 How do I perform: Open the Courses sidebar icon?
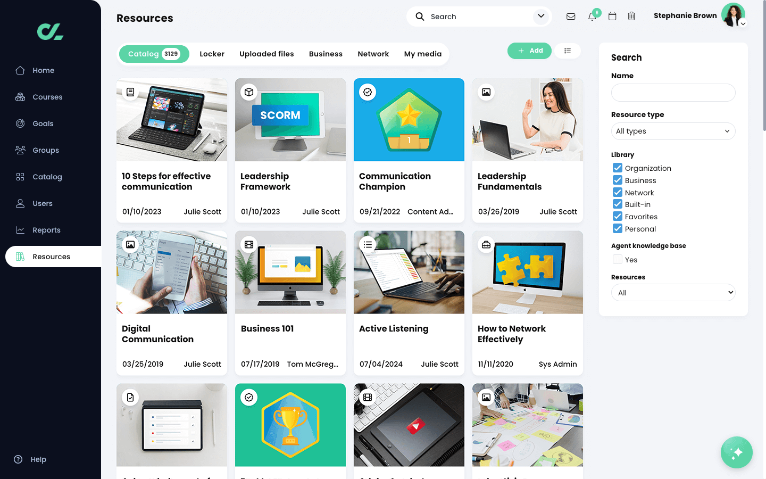click(20, 97)
